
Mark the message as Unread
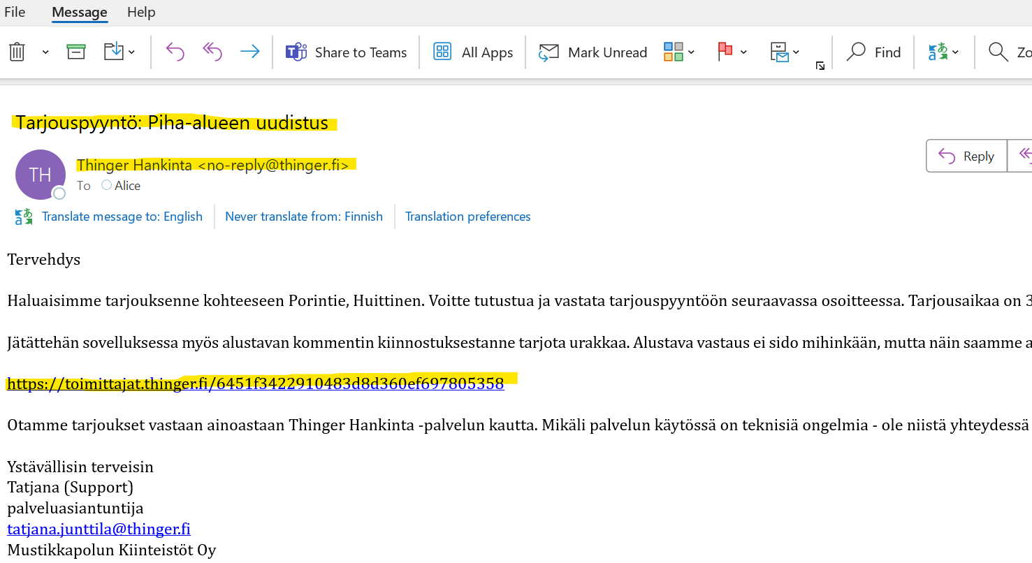coord(593,52)
